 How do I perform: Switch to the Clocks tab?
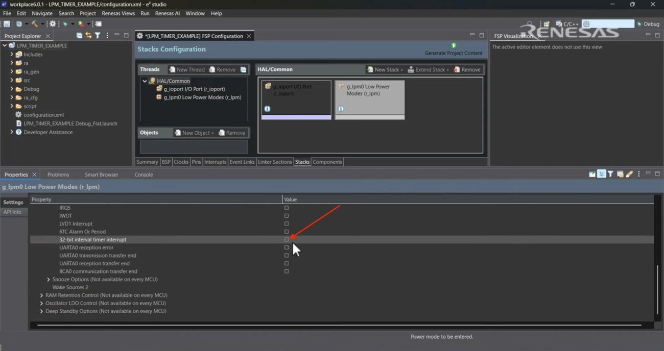[181, 162]
